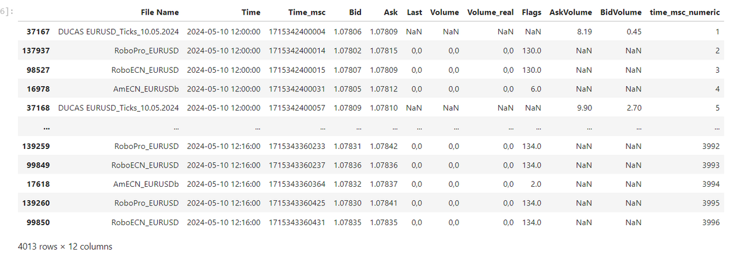
Task: Click the Bid column header
Action: click(355, 12)
